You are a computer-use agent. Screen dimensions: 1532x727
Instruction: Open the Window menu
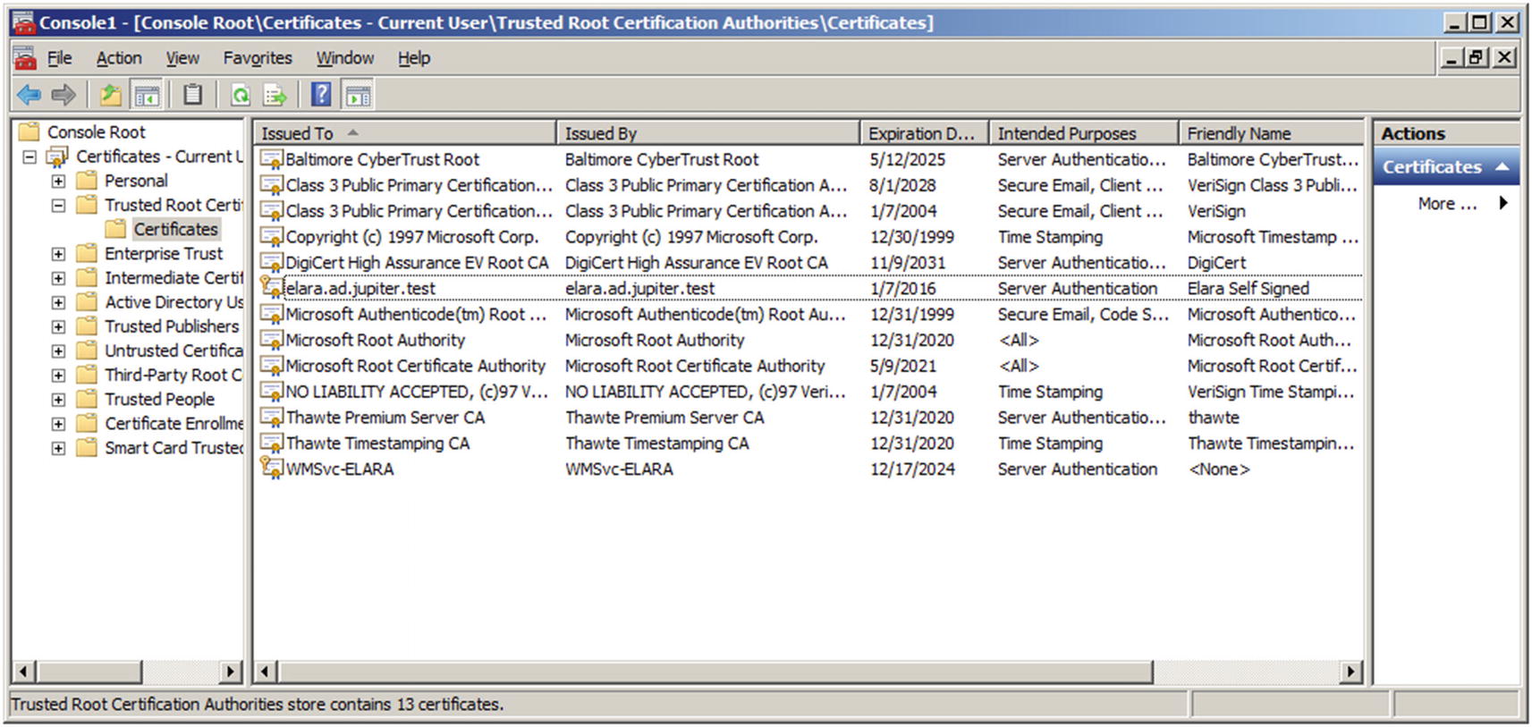344,58
